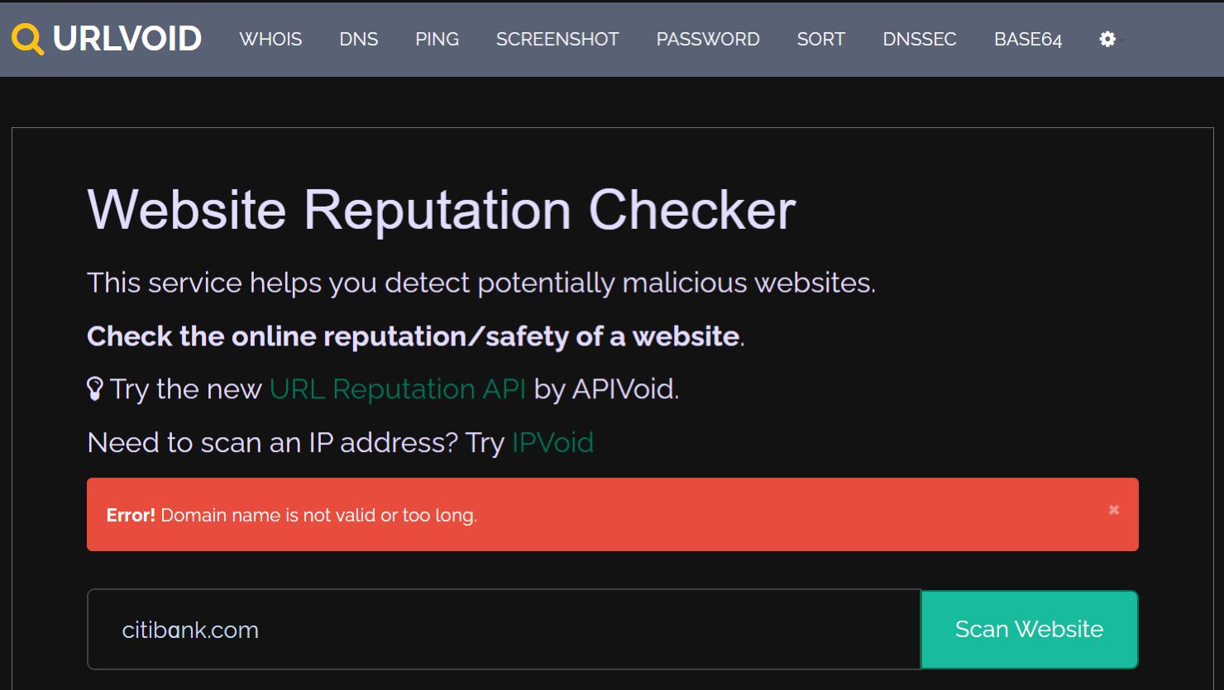
Task: Open the DNSSEC tool
Action: [x=920, y=39]
